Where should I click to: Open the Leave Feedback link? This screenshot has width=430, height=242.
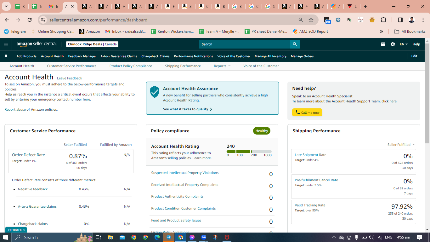70,78
